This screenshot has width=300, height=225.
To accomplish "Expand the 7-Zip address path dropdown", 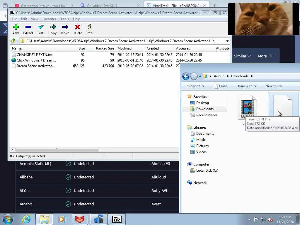I will pos(227,41).
